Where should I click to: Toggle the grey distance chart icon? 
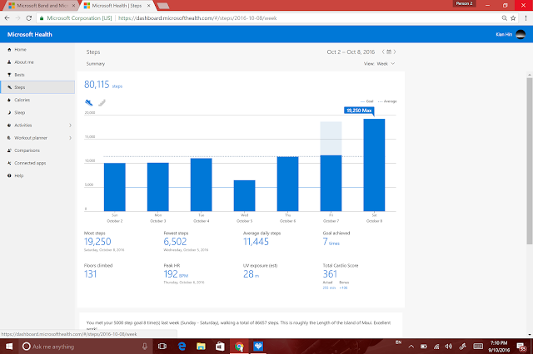click(102, 102)
